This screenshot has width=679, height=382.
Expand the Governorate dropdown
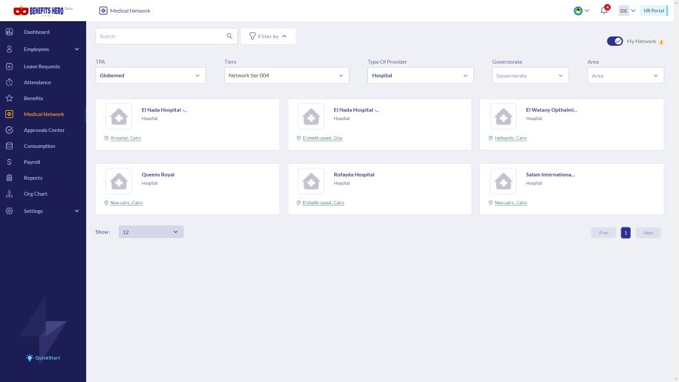point(530,76)
